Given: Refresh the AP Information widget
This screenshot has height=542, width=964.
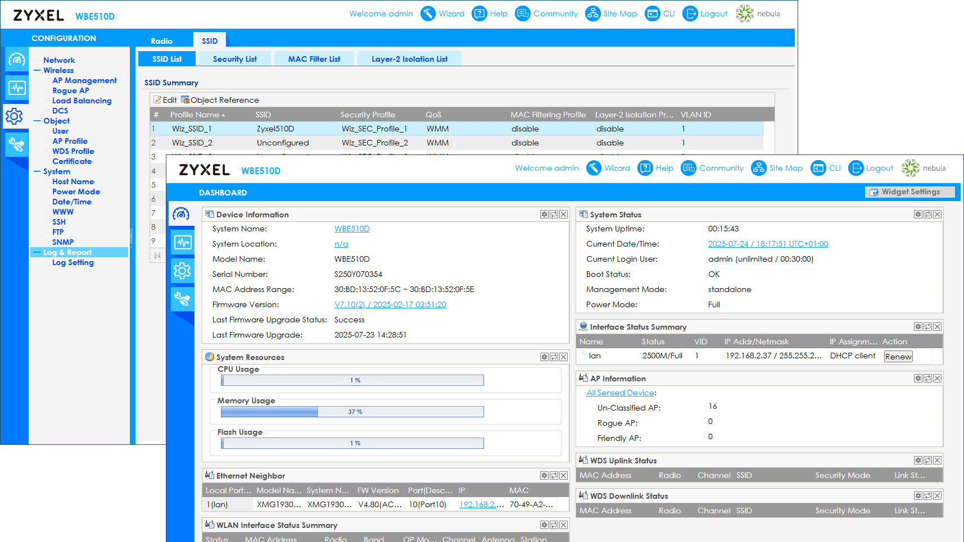Looking at the screenshot, I should [927, 379].
